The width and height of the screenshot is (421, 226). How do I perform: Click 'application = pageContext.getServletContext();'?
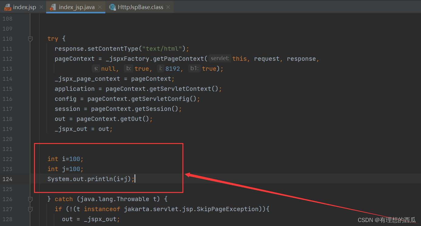point(138,89)
